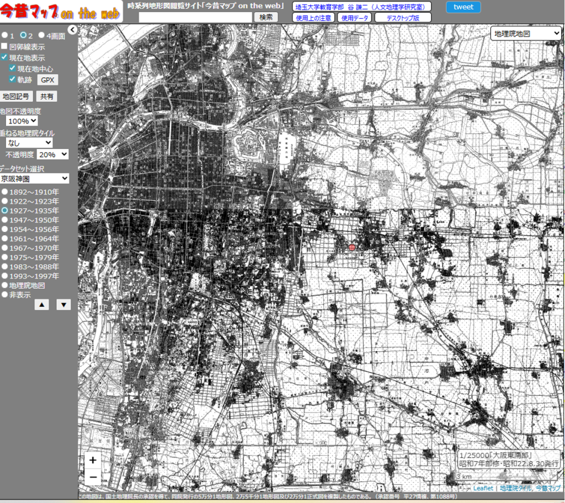
Task: Open the 使用上の注意 page
Action: (313, 18)
